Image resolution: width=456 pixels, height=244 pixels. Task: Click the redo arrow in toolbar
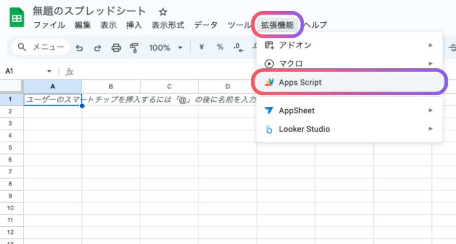(x=97, y=48)
